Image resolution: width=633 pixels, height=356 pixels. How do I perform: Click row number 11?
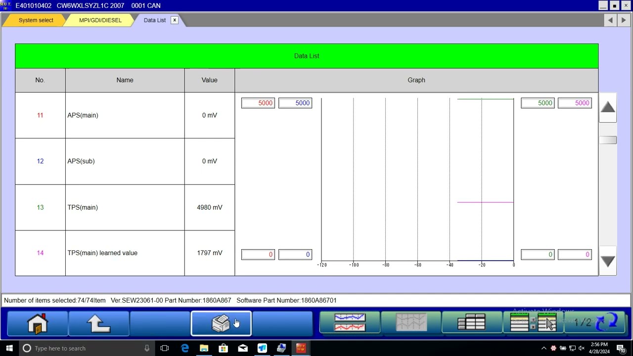[x=40, y=115]
